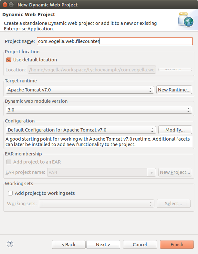Close the New Dynamic Web Project dialog
This screenshot has width=198, height=254.
tap(4, 5)
